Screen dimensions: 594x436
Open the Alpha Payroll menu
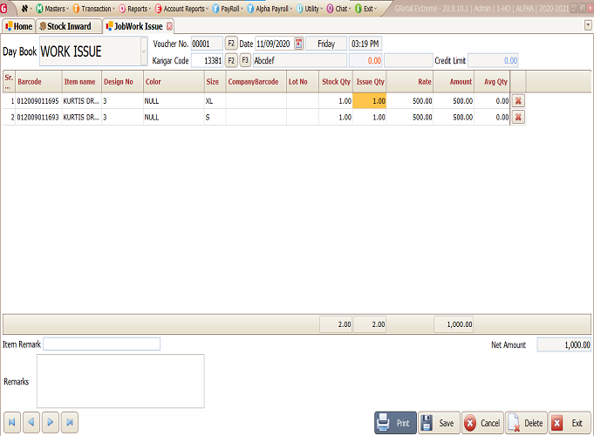click(x=270, y=9)
